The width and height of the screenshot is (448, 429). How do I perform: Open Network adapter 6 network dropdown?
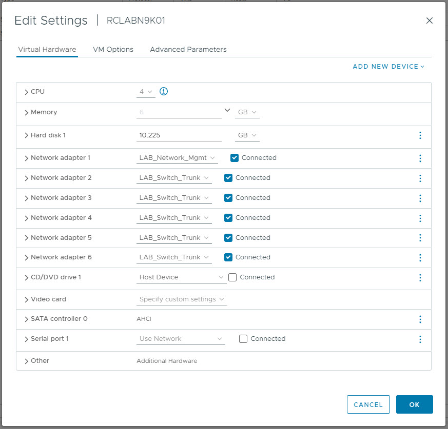tap(174, 257)
